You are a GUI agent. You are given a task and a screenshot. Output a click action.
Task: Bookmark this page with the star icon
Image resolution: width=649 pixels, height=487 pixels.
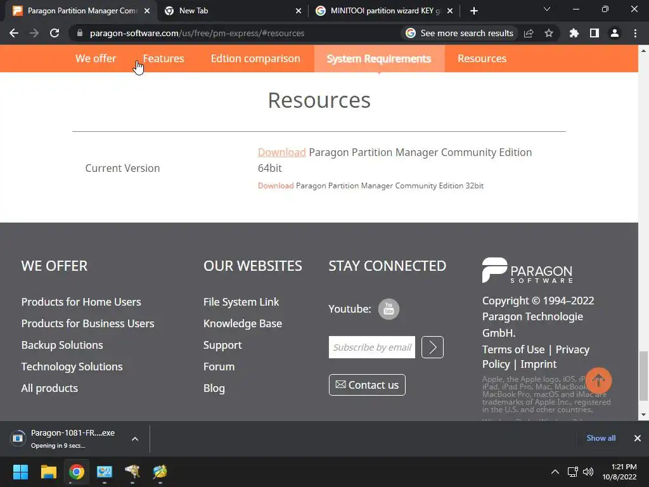[x=549, y=33]
